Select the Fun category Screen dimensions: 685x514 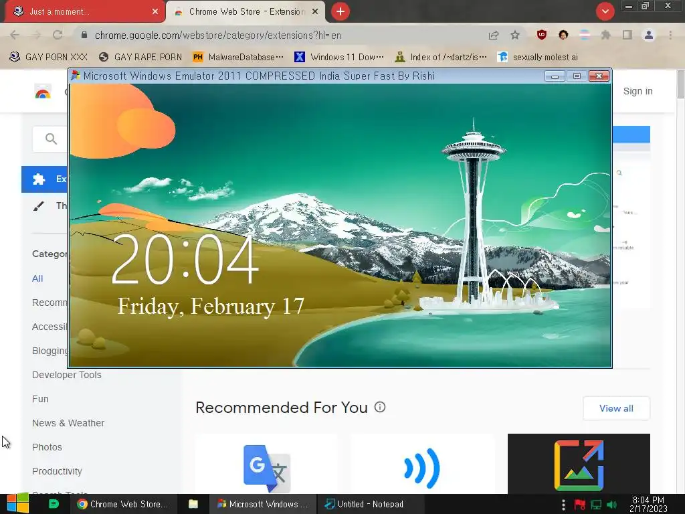40,399
